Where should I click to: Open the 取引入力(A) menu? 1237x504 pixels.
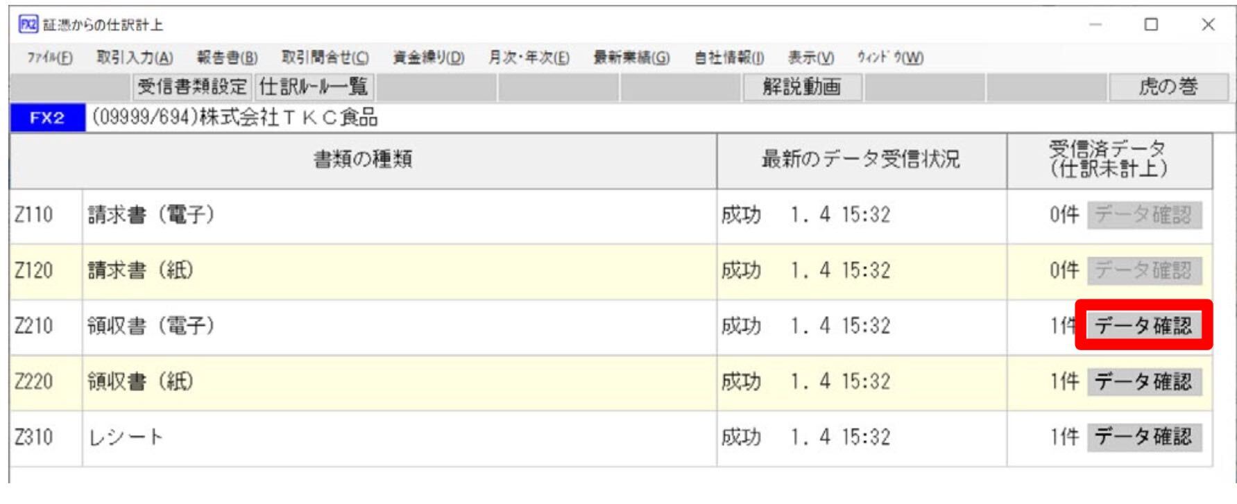click(x=135, y=59)
